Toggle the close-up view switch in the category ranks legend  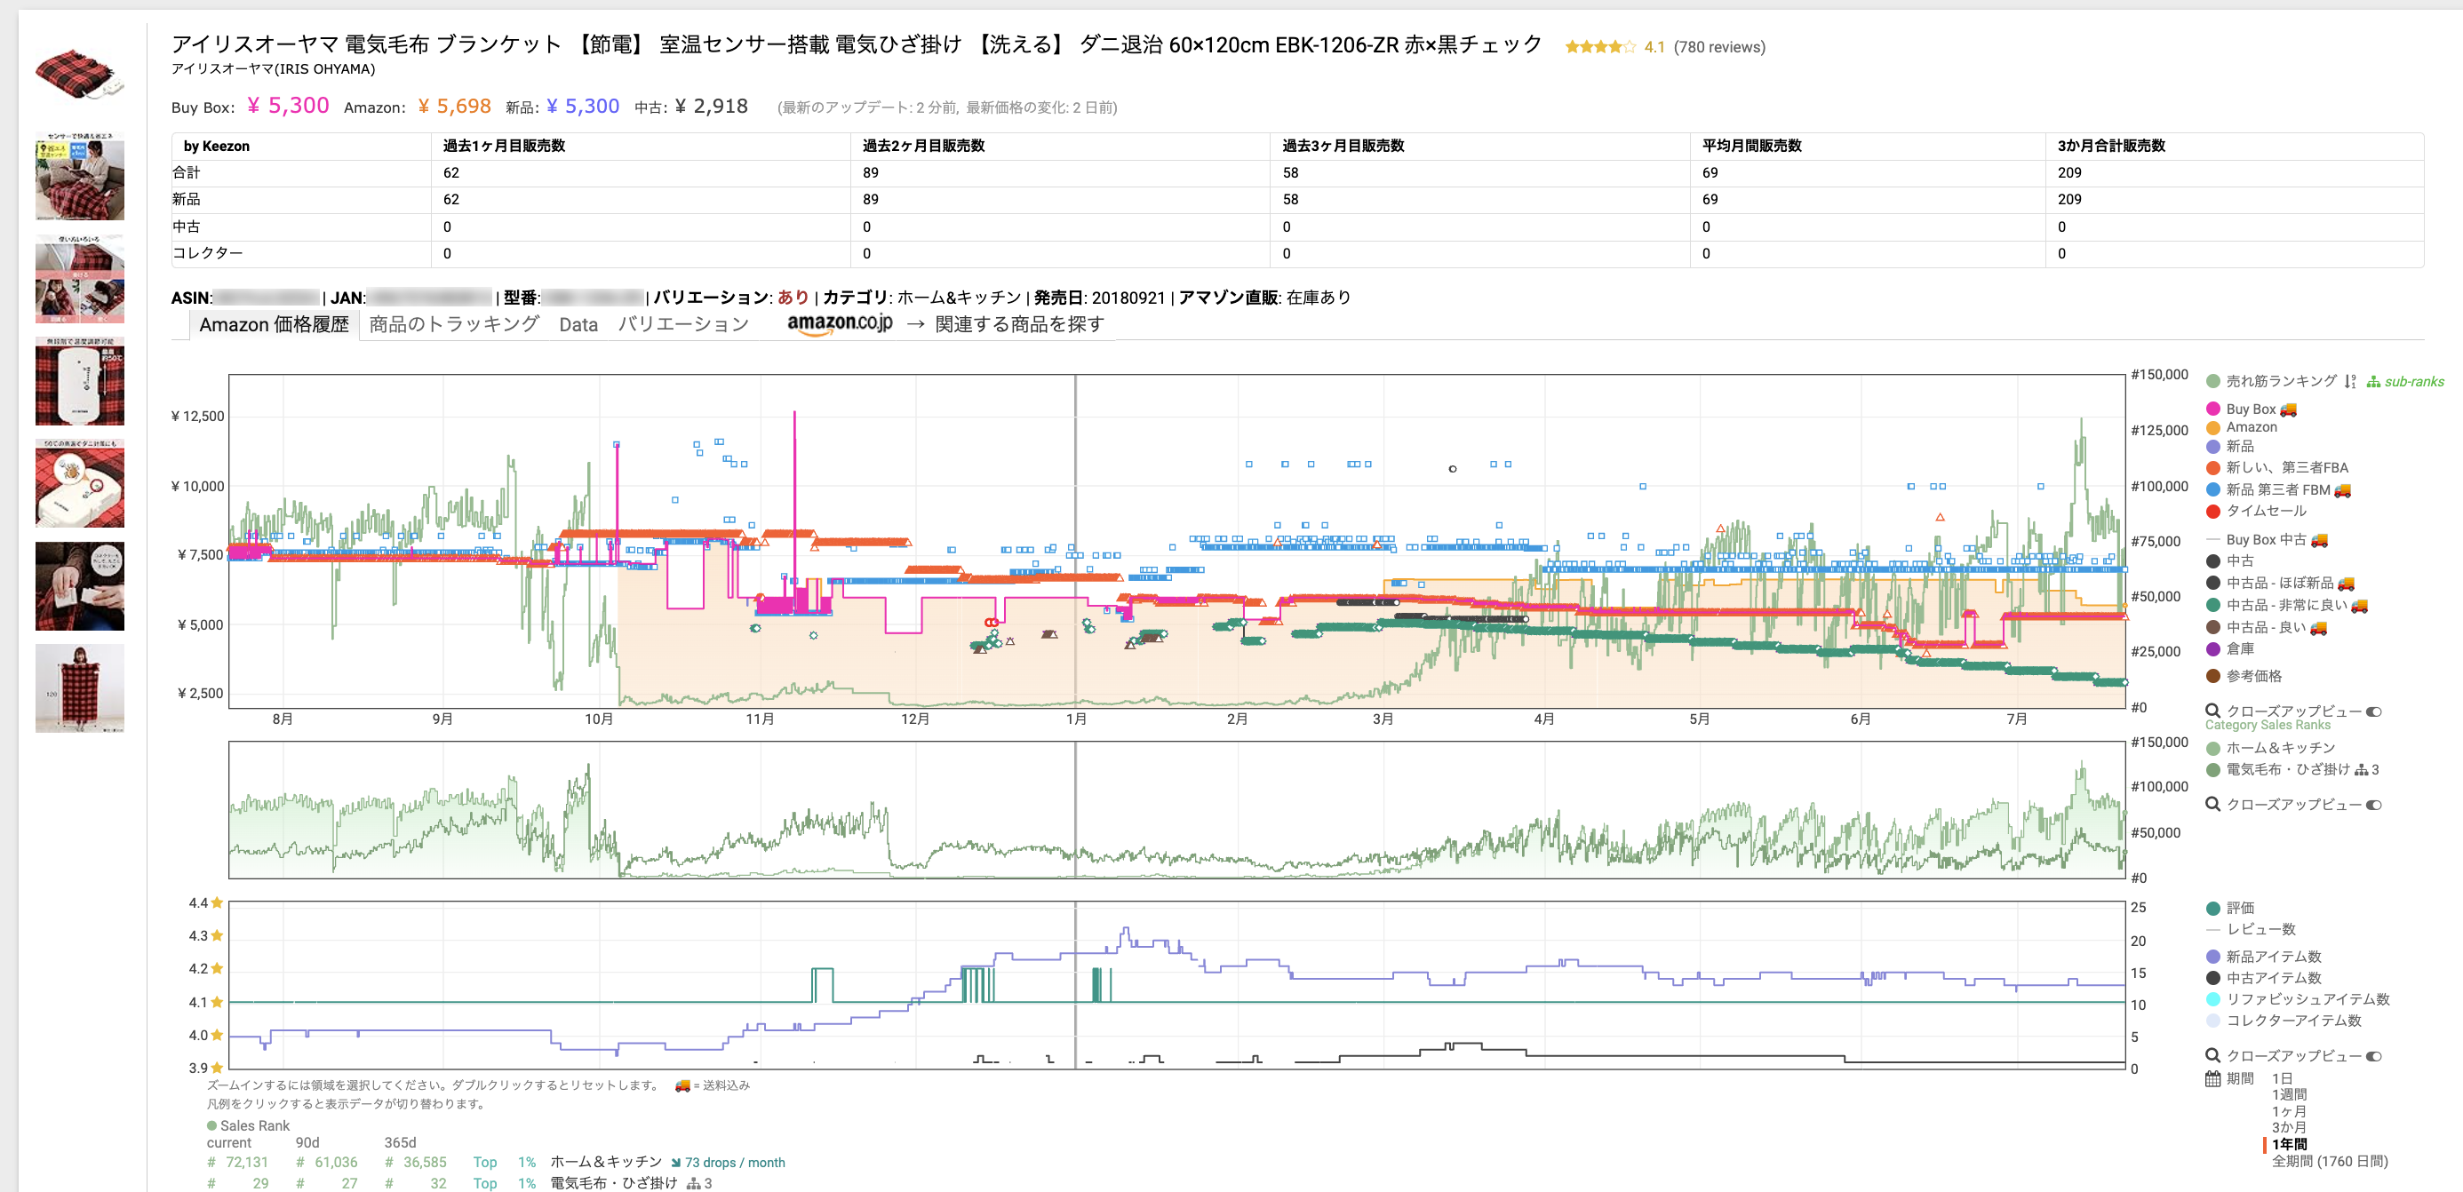2373,805
